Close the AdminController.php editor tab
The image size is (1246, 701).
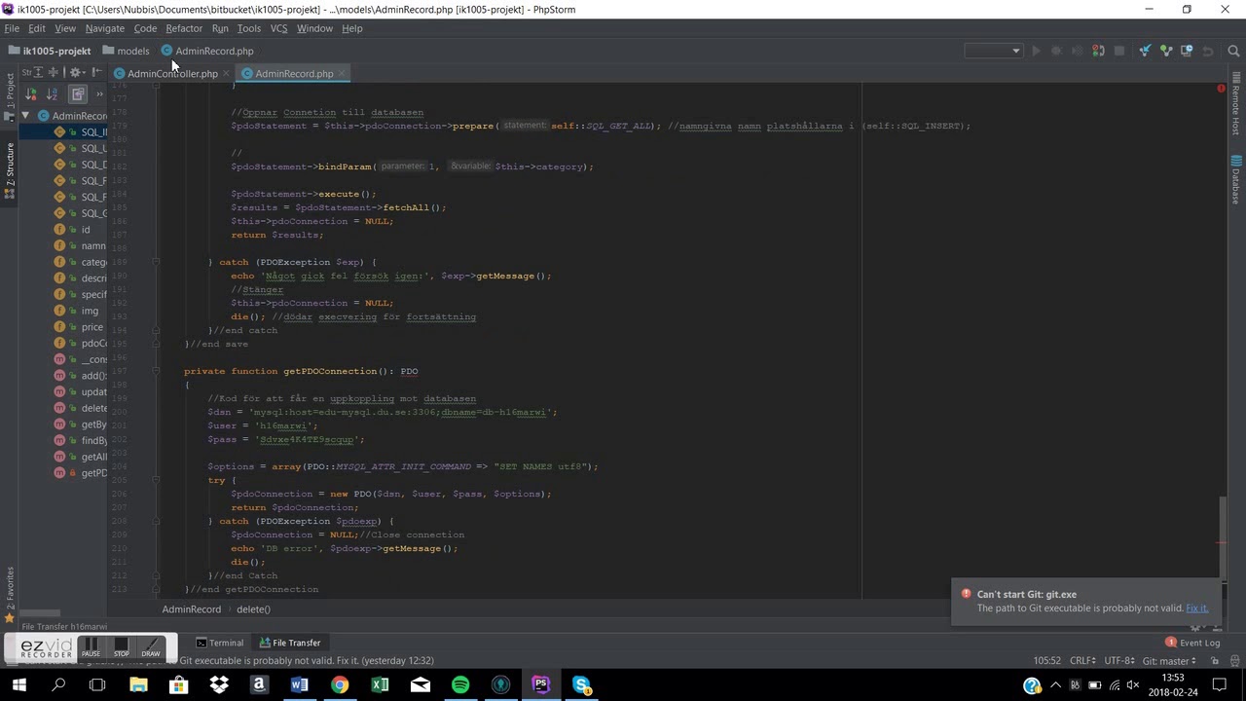tap(226, 73)
